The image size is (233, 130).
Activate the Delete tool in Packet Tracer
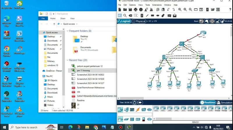coord(130,15)
